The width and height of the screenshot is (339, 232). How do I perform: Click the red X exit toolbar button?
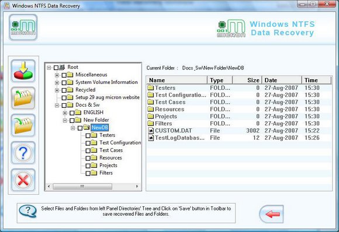click(23, 180)
